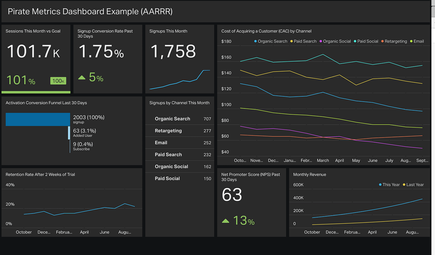Click the Signups This Month sparkline
Image resolution: width=435 pixels, height=255 pixels.
tap(180, 80)
